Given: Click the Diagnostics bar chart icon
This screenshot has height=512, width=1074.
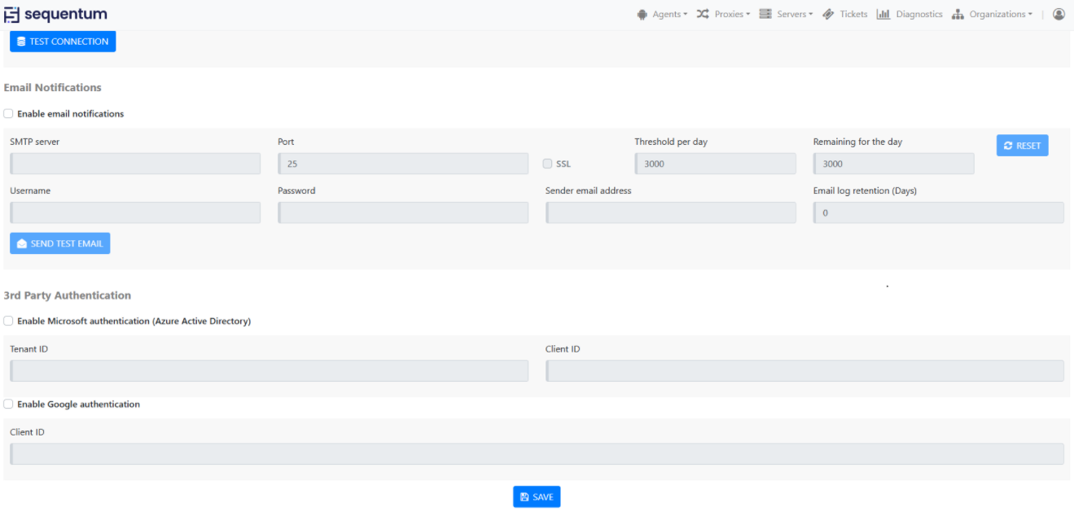Looking at the screenshot, I should point(883,15).
